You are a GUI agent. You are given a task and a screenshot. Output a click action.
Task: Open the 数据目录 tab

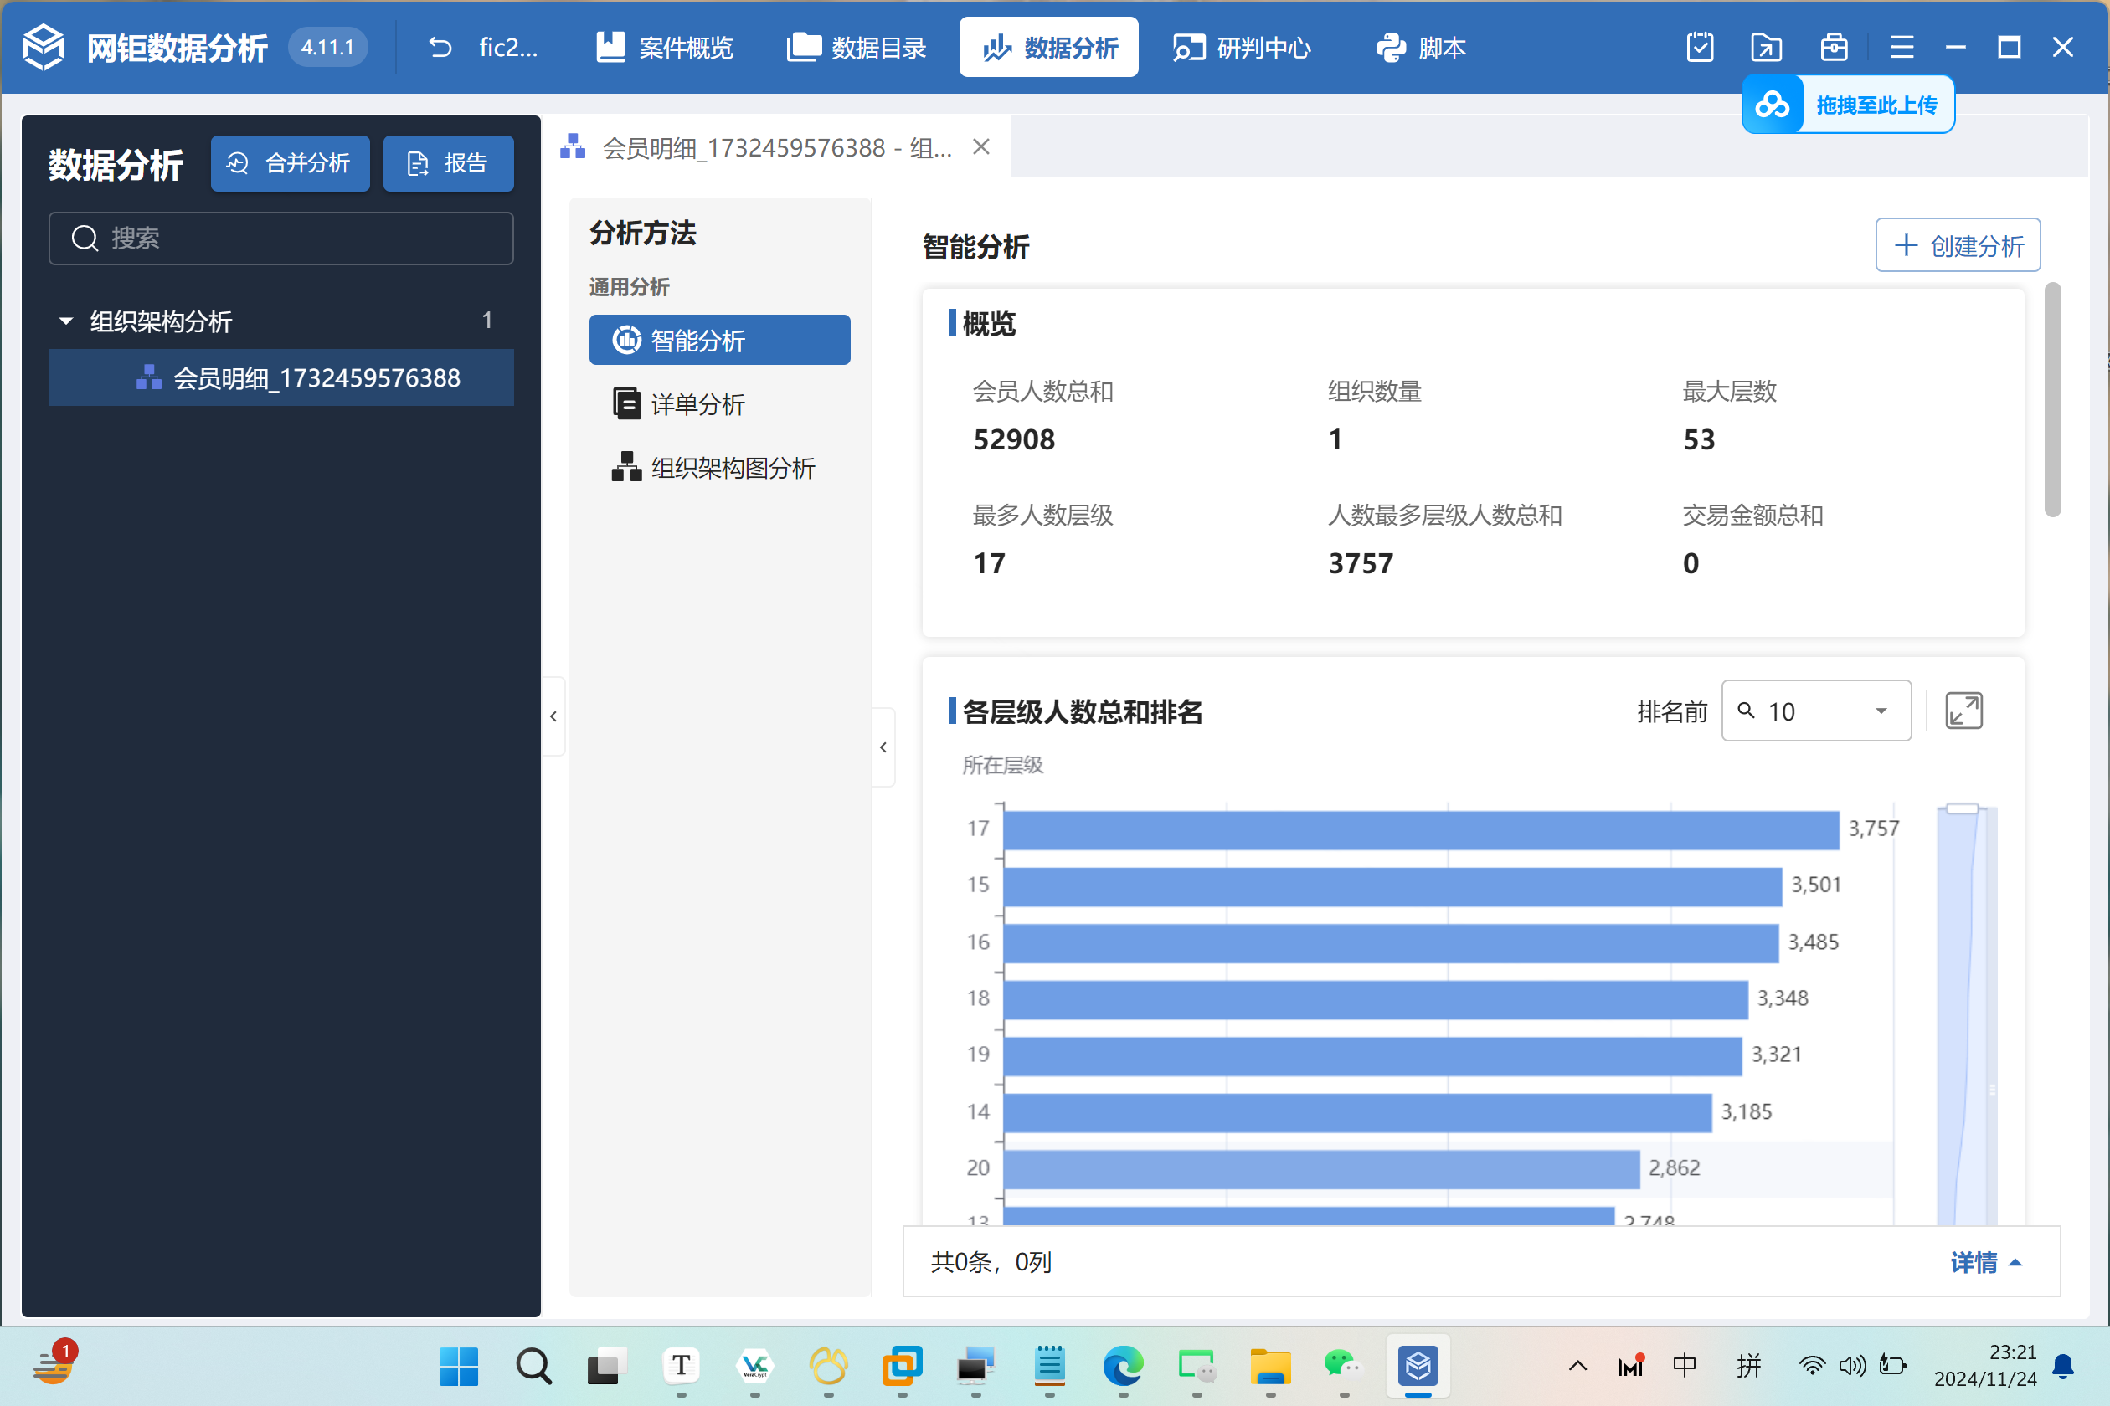tap(857, 48)
